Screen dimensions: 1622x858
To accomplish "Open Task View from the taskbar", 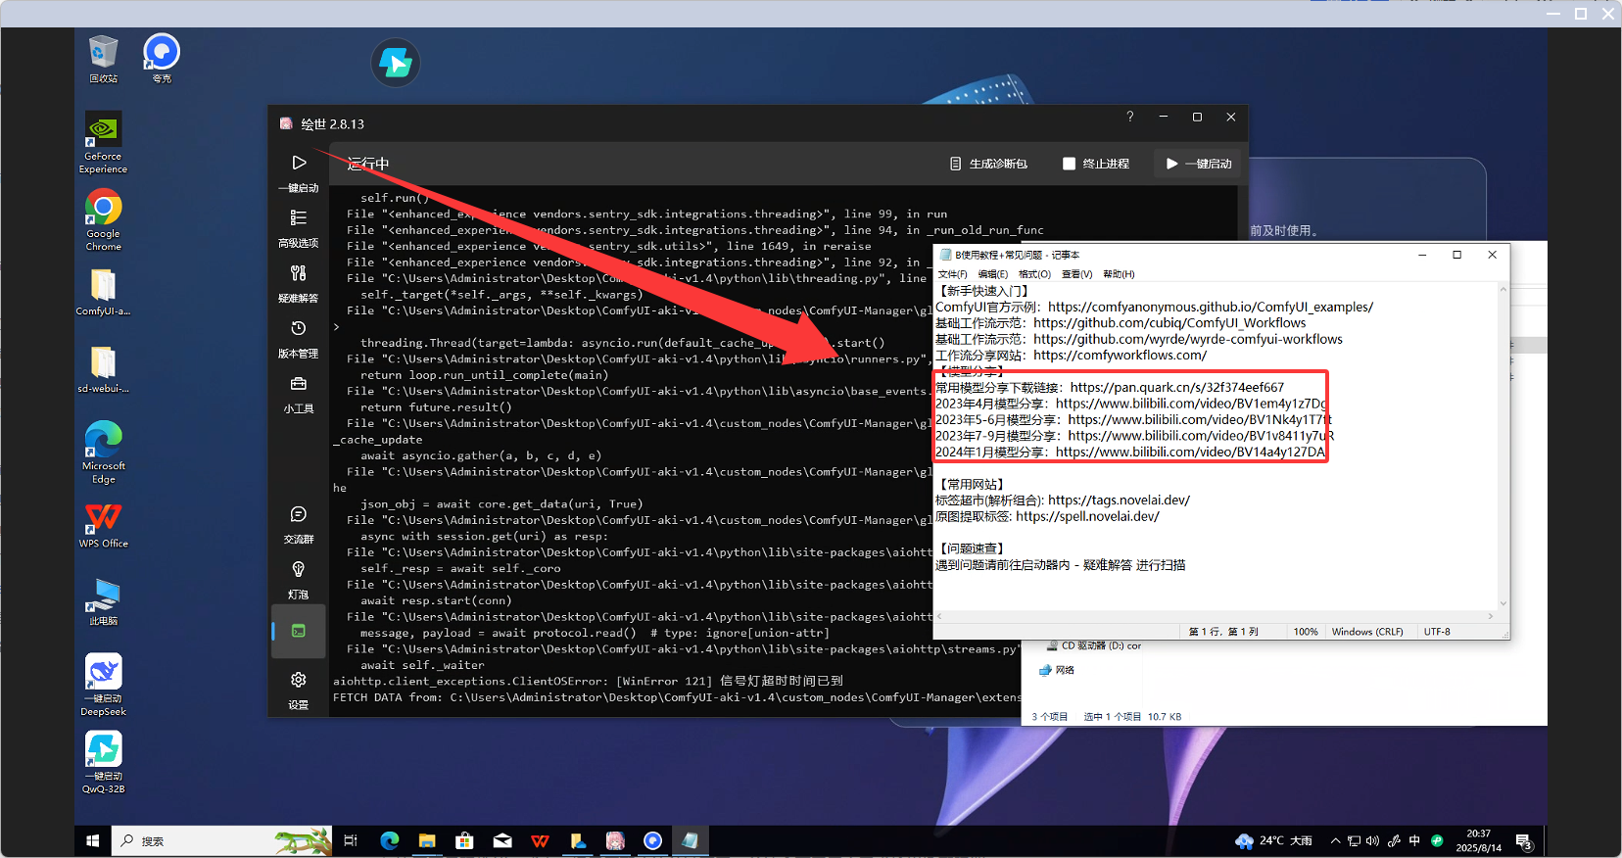I will pos(351,840).
